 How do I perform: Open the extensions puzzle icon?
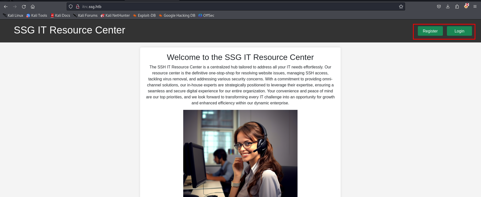pyautogui.click(x=457, y=7)
